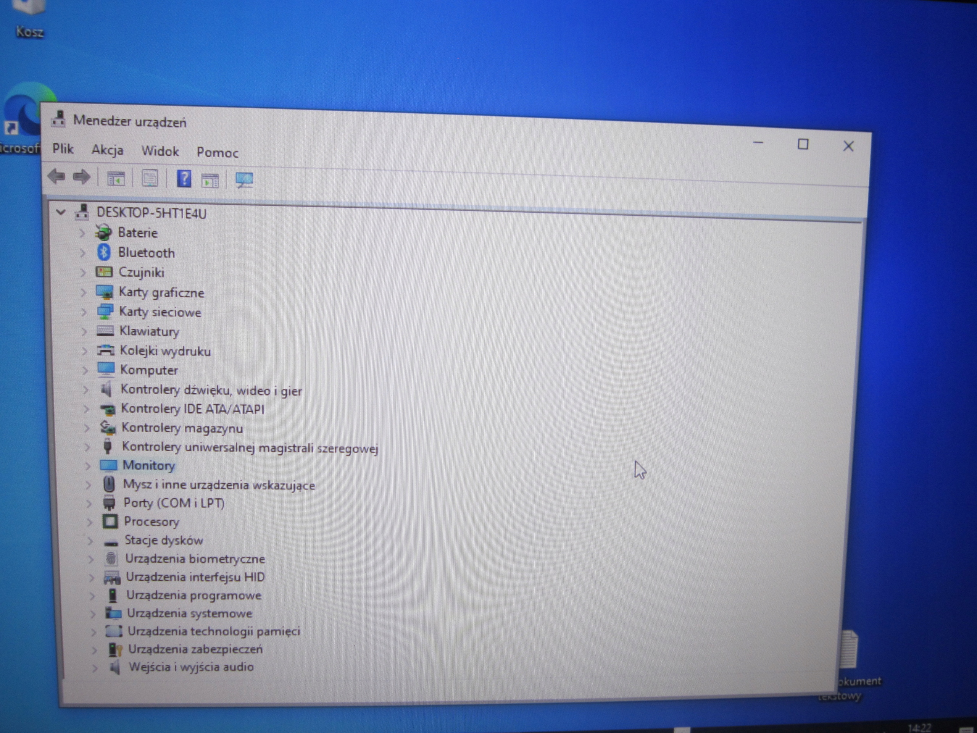Expand the Karty graficzne category
Viewport: 977px width, 733px height.
[x=83, y=292]
